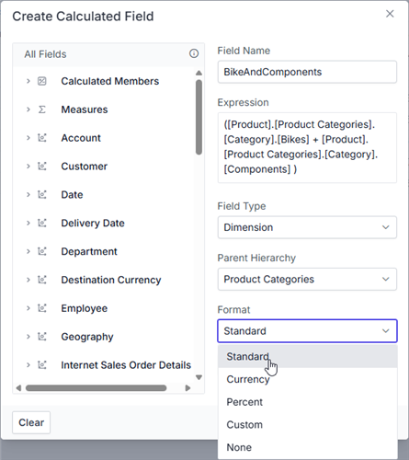
Task: Click the Date dimension icon
Action: click(x=42, y=195)
